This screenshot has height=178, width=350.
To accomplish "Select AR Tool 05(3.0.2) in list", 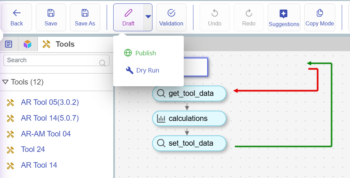I will (50, 102).
